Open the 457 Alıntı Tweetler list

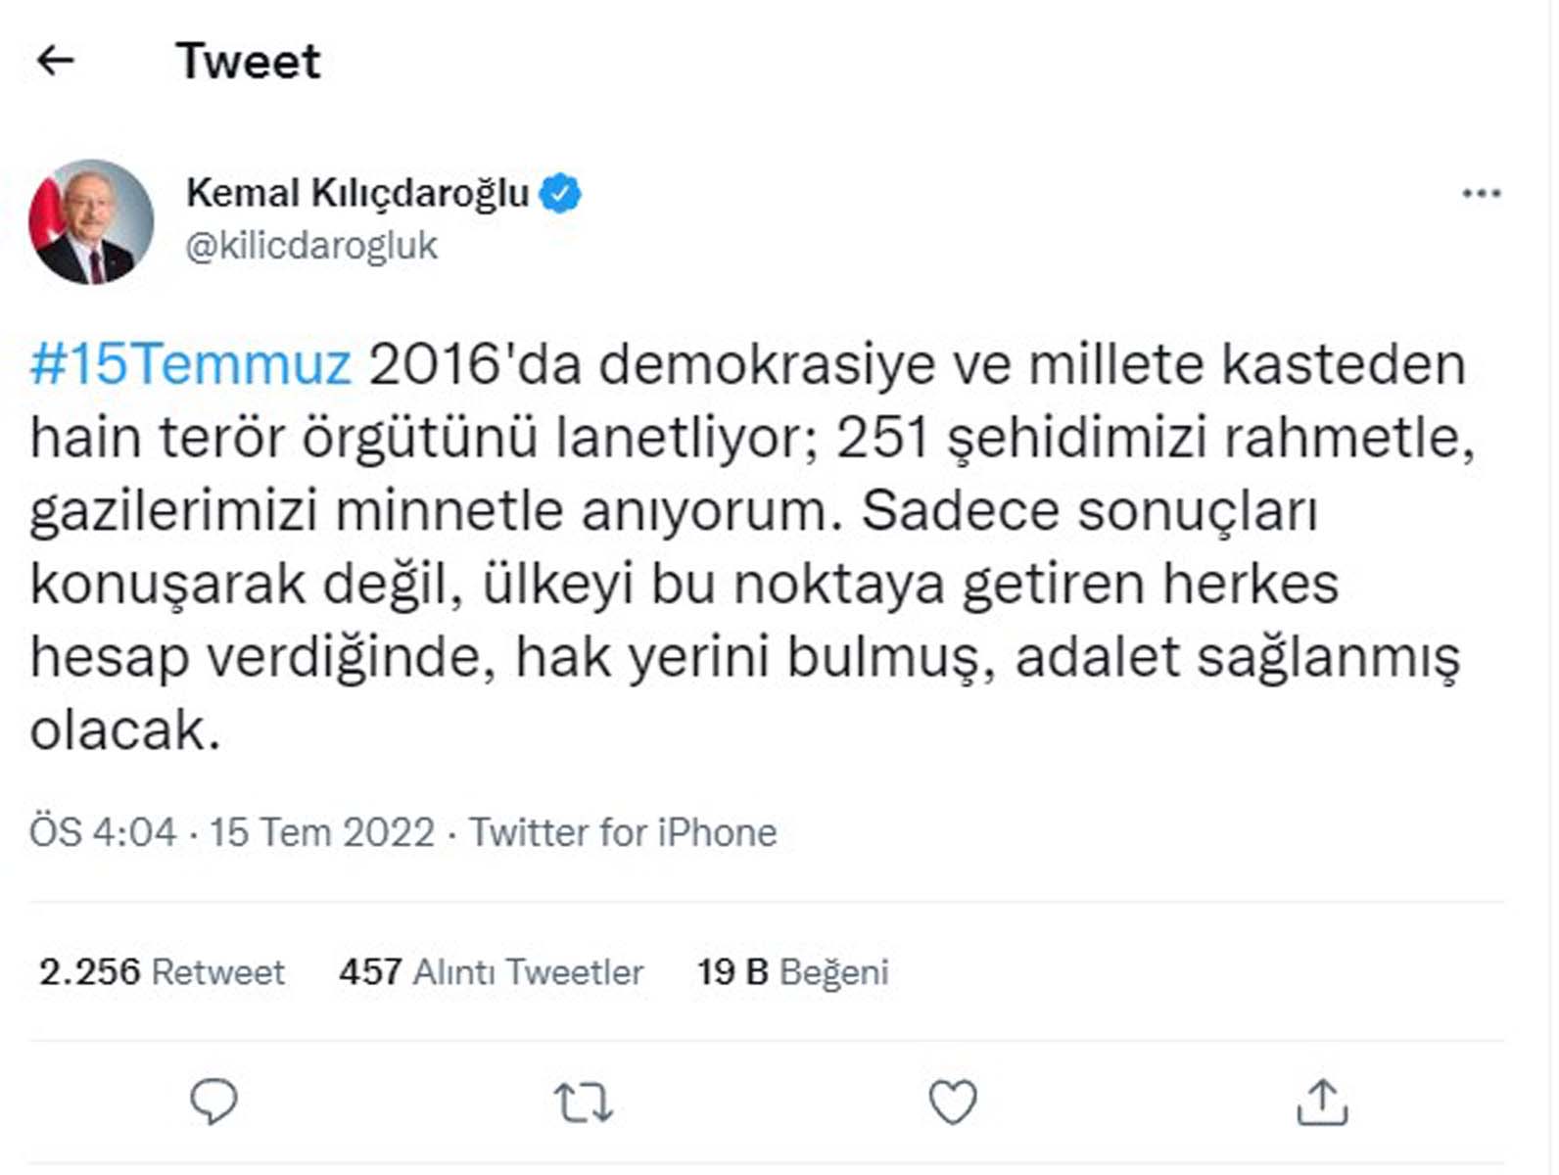[490, 972]
